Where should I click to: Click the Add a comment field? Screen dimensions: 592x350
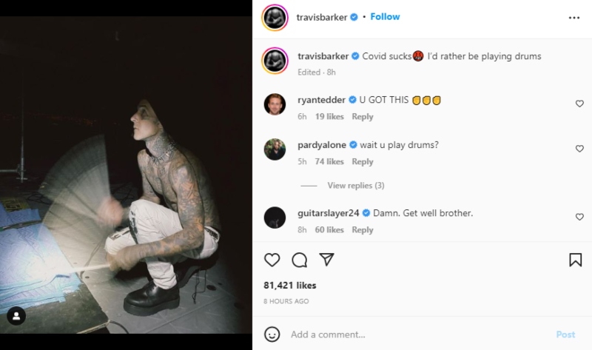click(414, 334)
